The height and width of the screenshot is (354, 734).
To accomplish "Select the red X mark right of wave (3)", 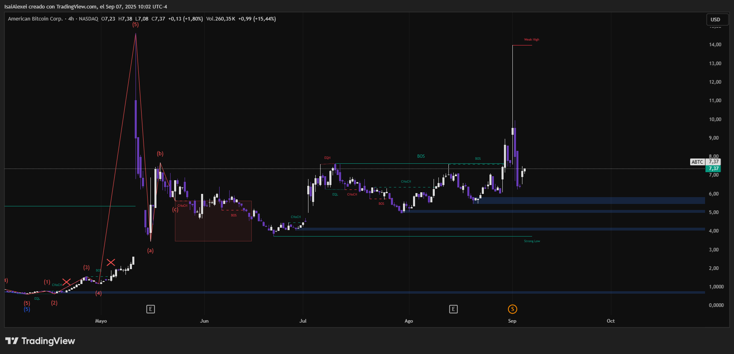I will coord(111,263).
